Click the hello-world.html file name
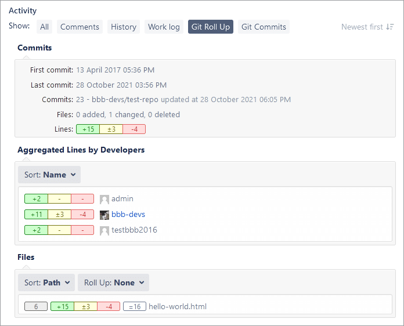This screenshot has width=404, height=326. point(178,306)
